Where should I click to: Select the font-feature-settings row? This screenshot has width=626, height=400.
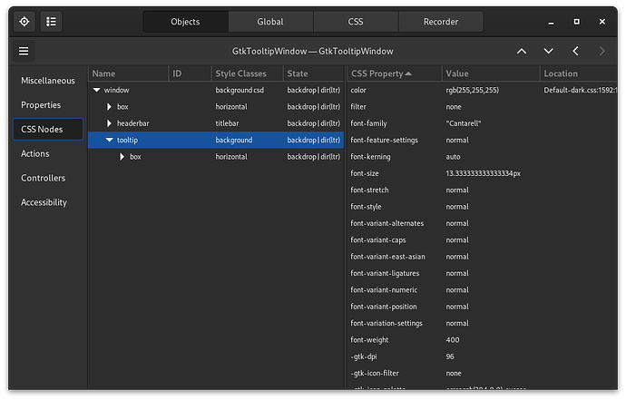pos(483,140)
